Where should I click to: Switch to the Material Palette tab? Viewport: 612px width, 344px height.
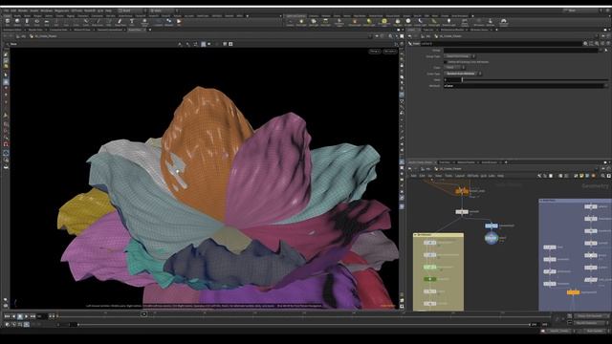click(x=466, y=162)
